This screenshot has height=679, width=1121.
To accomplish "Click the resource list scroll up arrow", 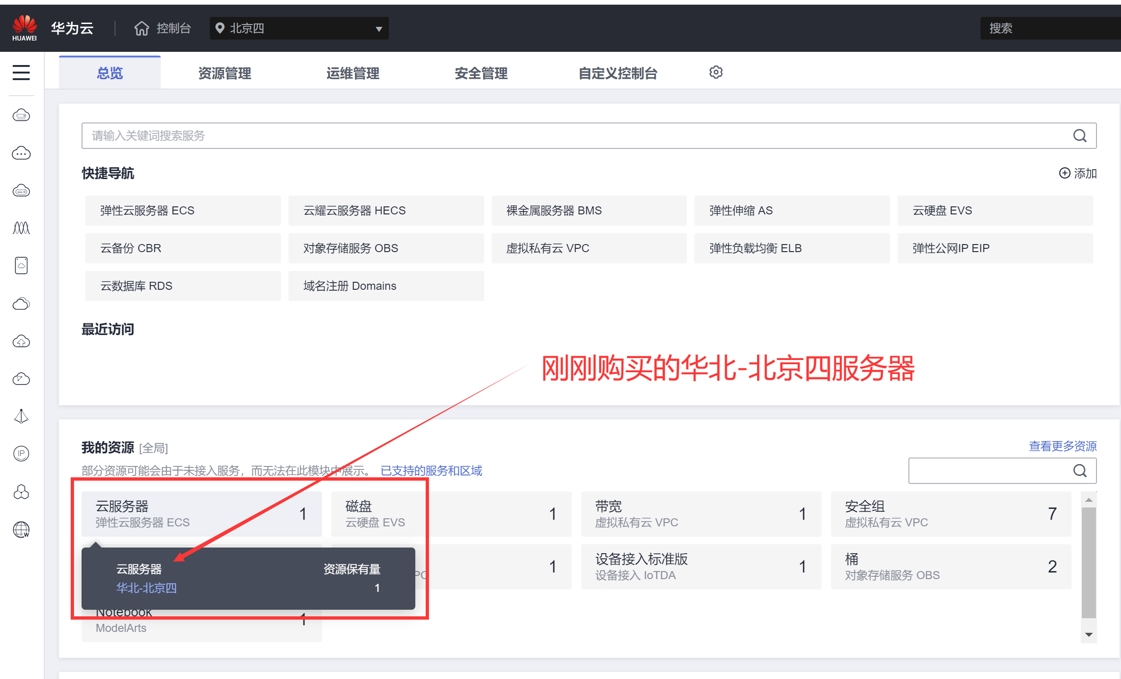I will tap(1089, 500).
